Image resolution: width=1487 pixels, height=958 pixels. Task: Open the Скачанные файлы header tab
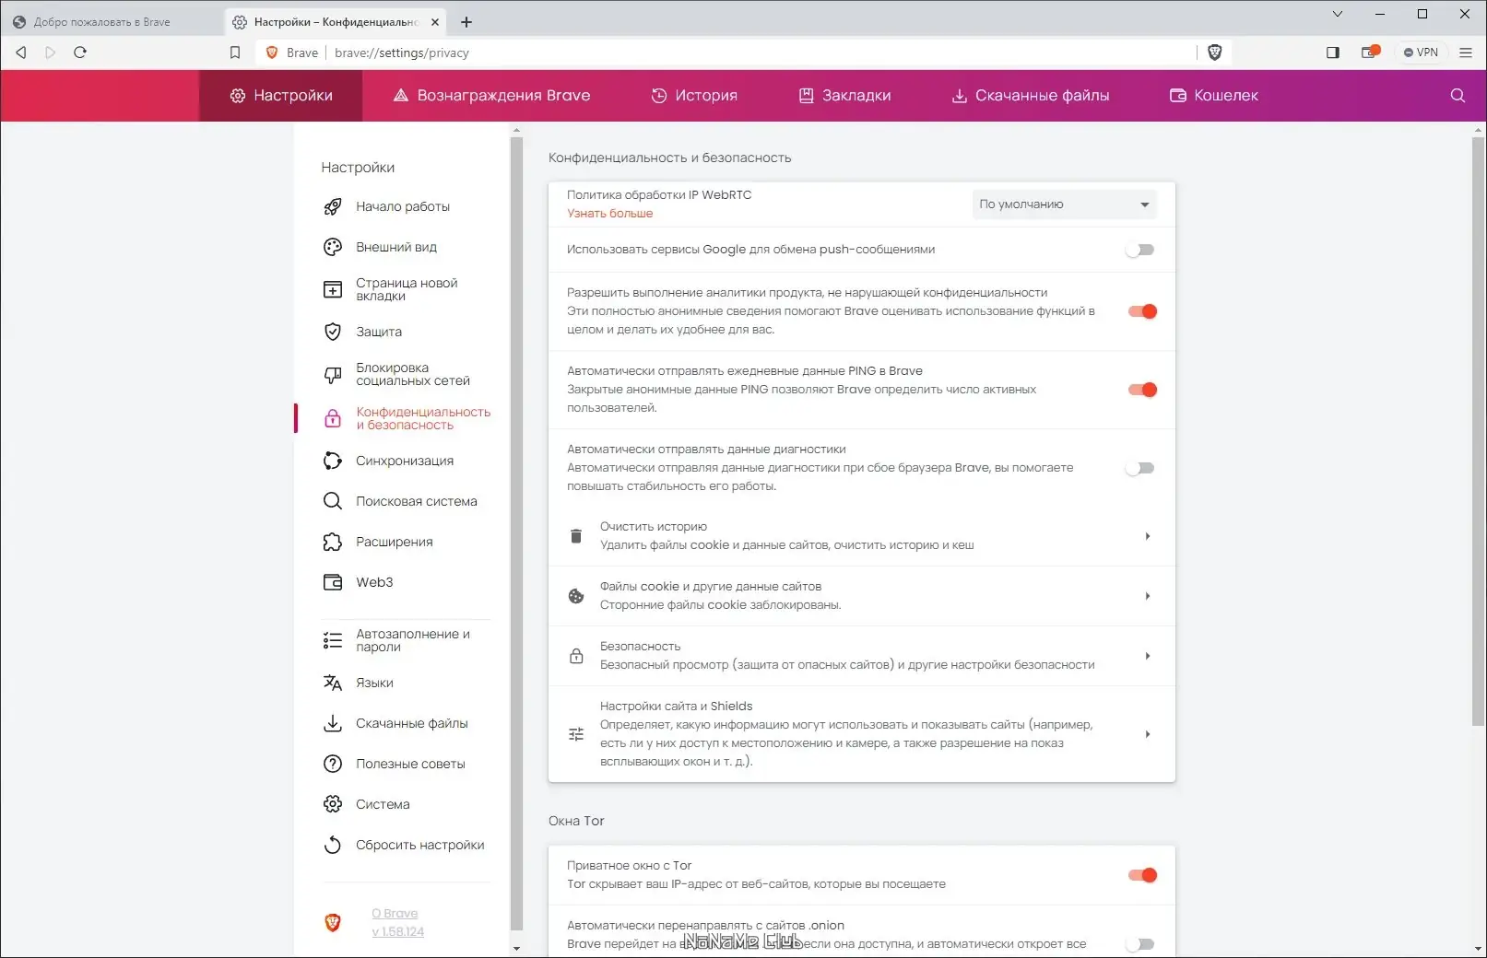[x=1030, y=96]
